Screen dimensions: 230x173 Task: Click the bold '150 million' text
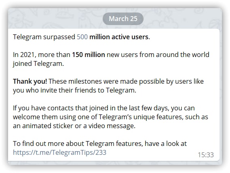pyautogui.click(x=89, y=55)
